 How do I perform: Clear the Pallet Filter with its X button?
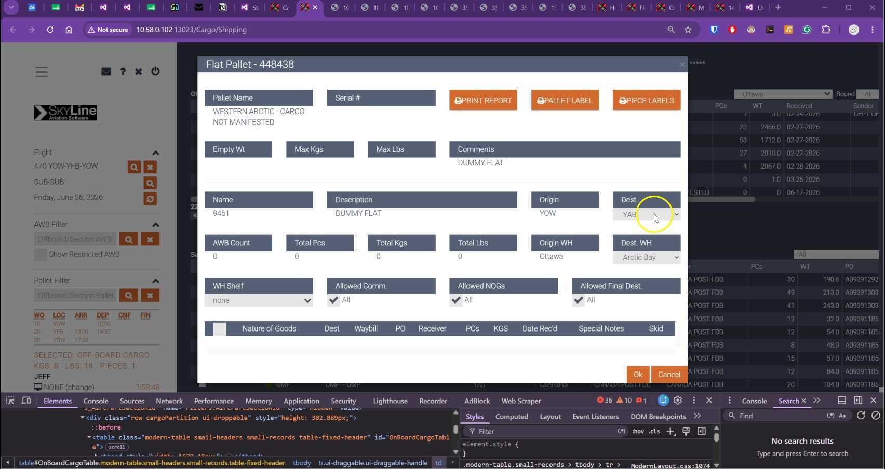(x=150, y=295)
